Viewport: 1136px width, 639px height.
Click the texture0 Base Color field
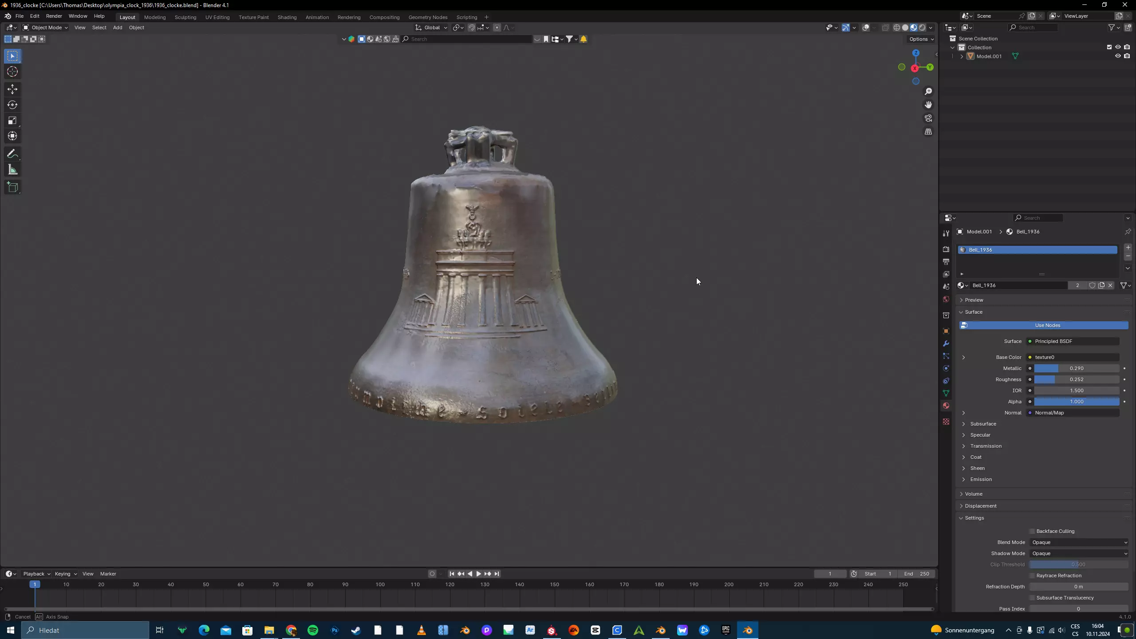click(x=1074, y=357)
